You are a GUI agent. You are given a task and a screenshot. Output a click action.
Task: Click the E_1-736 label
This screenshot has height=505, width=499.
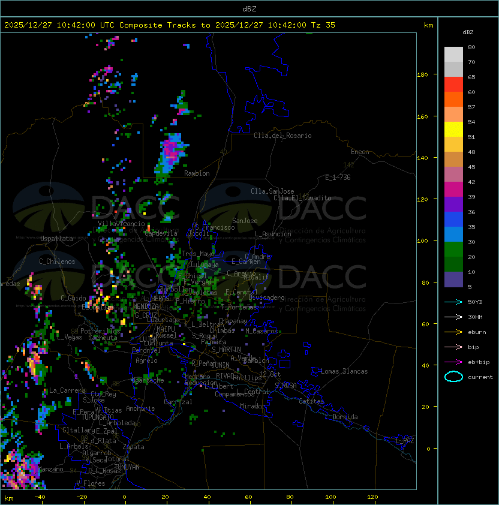(x=338, y=178)
